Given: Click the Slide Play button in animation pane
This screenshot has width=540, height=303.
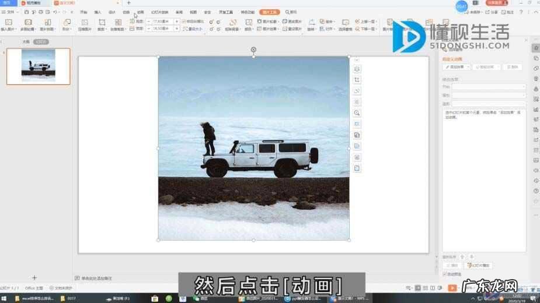Looking at the screenshot, I should [x=478, y=266].
